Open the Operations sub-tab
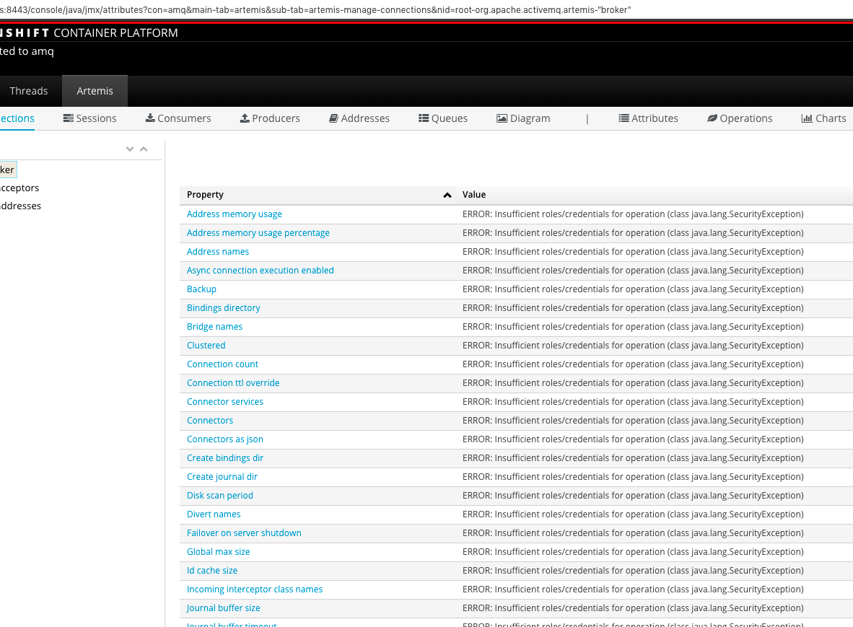853x627 pixels. (x=739, y=118)
